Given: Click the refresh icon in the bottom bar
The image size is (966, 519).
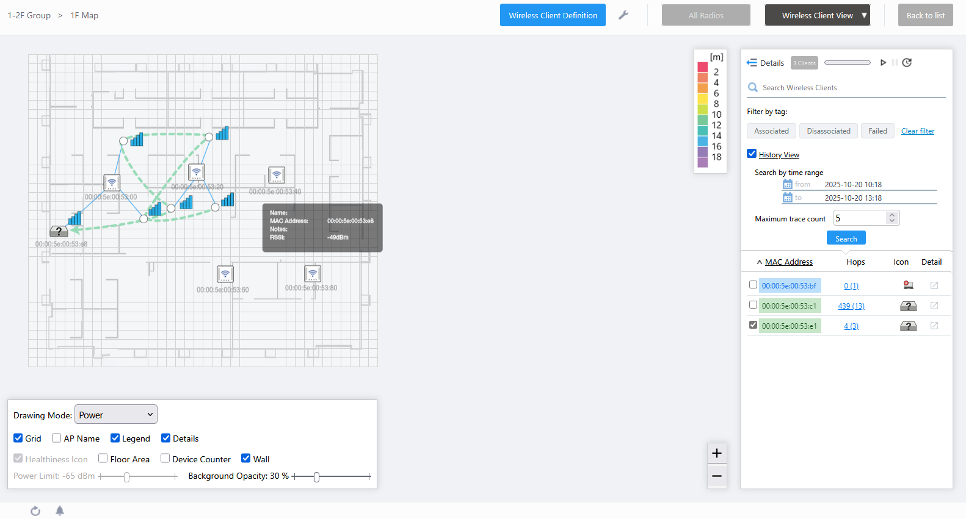Looking at the screenshot, I should pos(35,510).
